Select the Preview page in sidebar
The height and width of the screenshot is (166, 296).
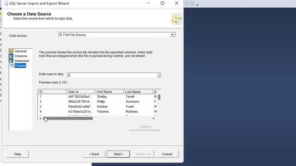(x=20, y=65)
